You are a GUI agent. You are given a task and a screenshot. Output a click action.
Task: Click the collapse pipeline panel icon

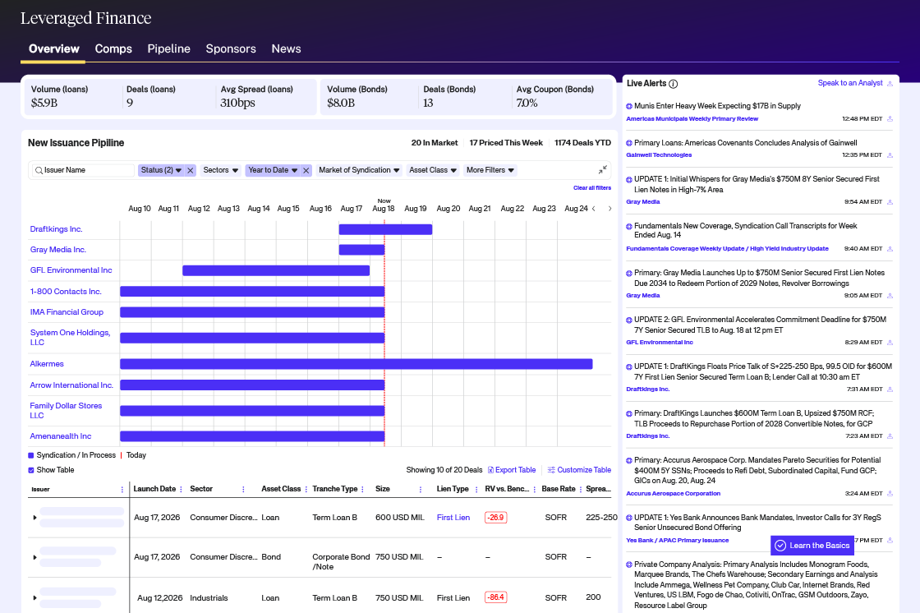coord(603,170)
